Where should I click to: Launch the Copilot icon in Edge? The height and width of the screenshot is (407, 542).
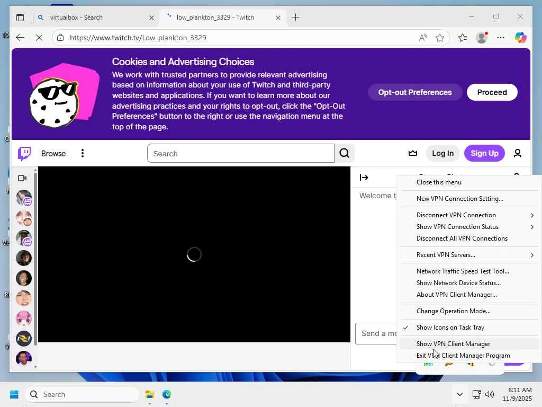tap(520, 38)
